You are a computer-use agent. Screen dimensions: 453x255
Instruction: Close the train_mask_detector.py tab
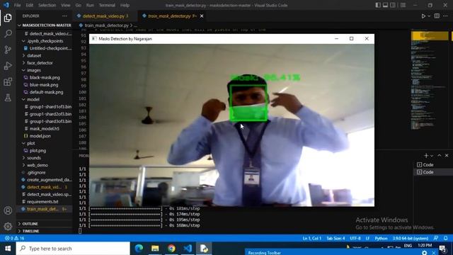point(202,16)
